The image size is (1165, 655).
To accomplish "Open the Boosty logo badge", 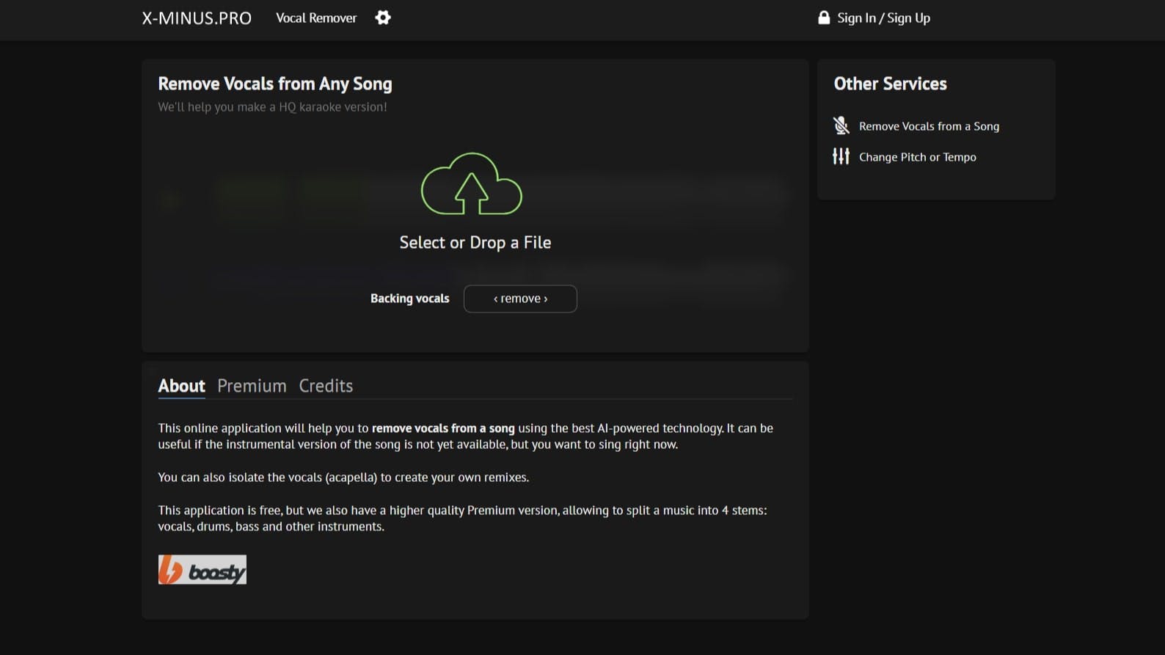I will [x=202, y=569].
